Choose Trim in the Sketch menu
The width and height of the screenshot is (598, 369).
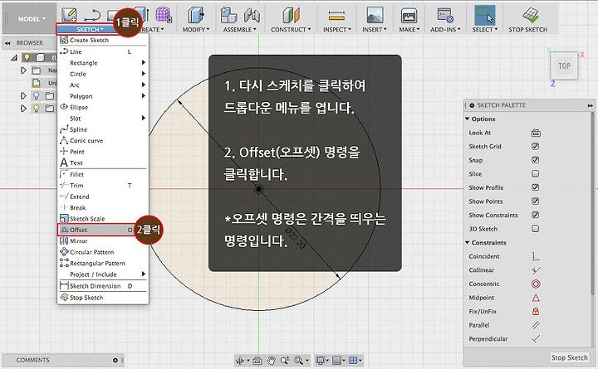click(103, 185)
